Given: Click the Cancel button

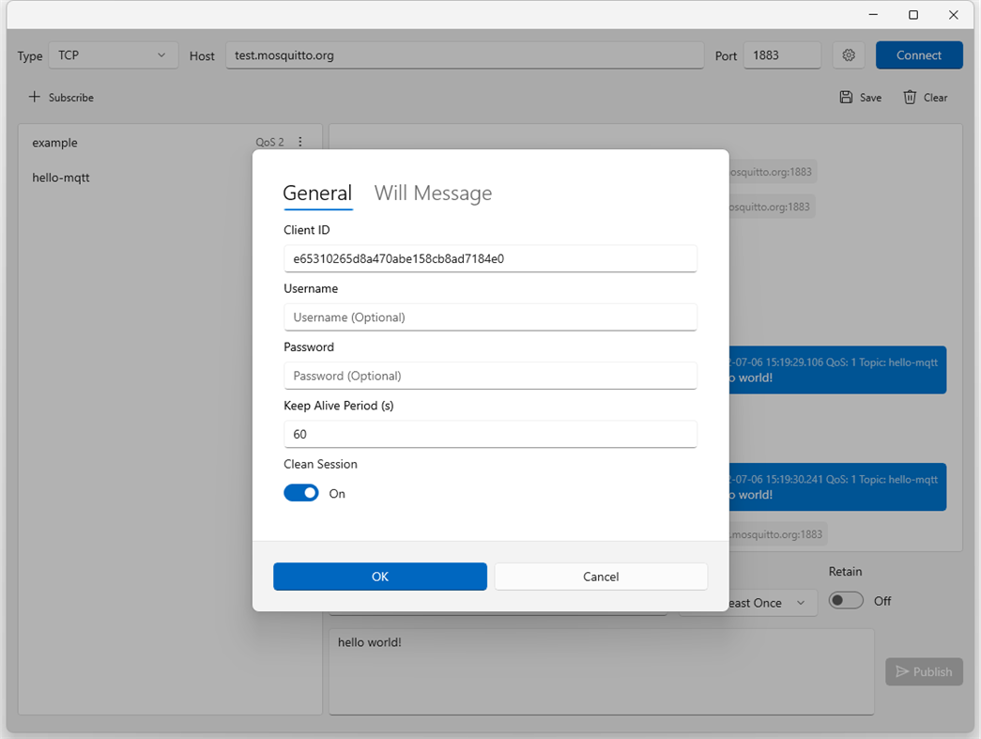Looking at the screenshot, I should click(601, 577).
